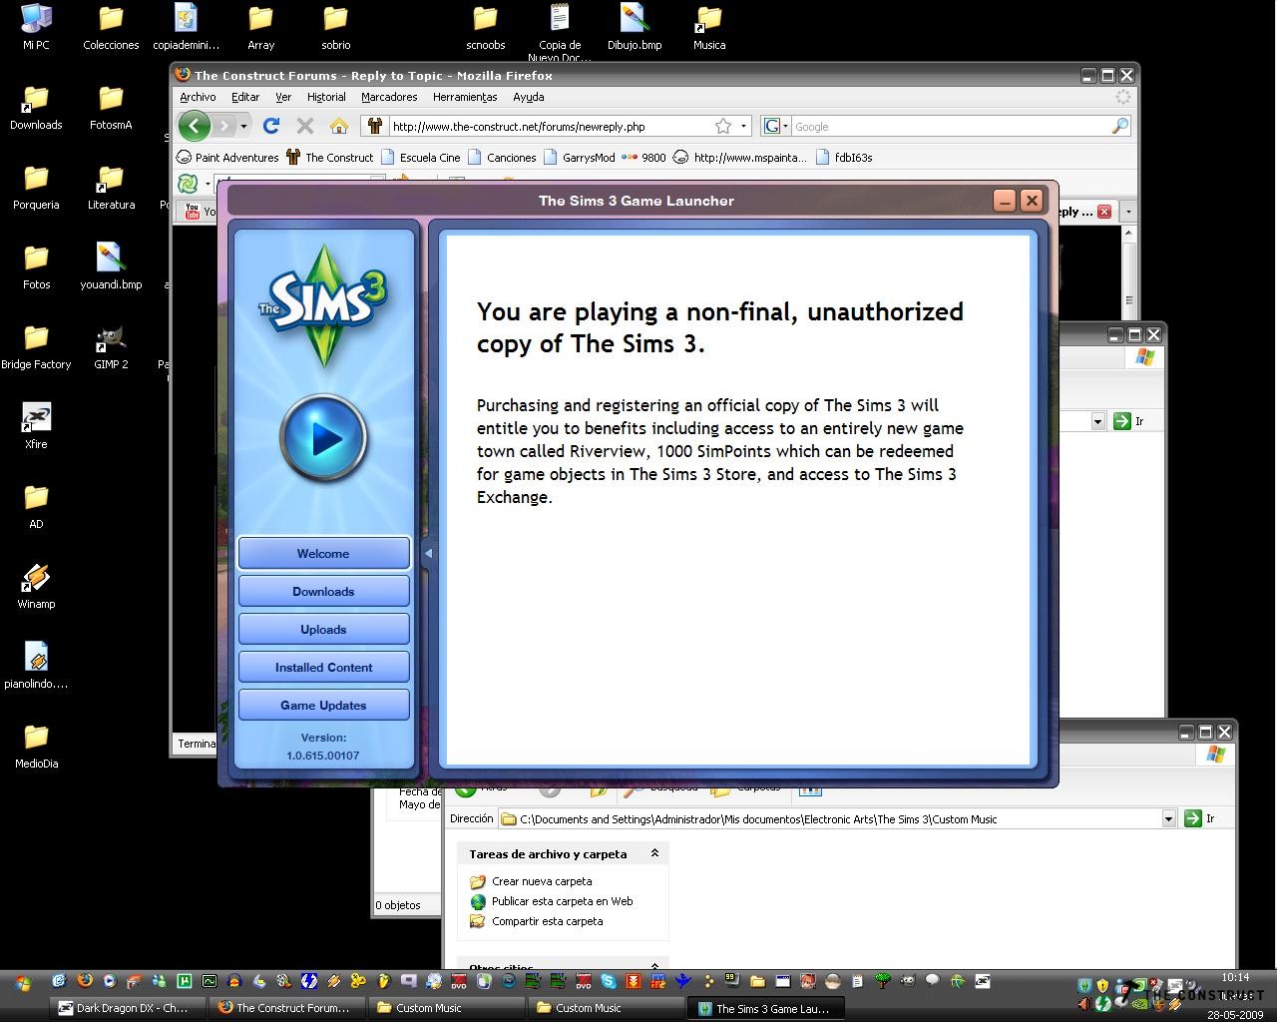The width and height of the screenshot is (1277, 1022).
Task: Focus the Firefox address bar
Action: 549,127
